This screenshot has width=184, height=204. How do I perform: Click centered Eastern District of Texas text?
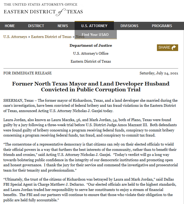tap(91, 61)
